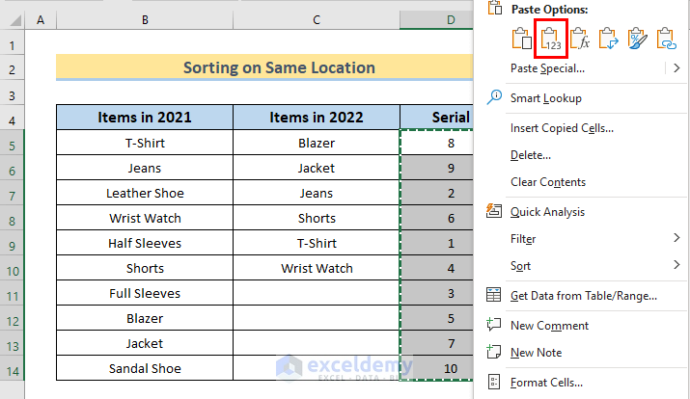Screen dimensions: 690x399
Task: Click the New Comment icon
Action: (x=494, y=325)
